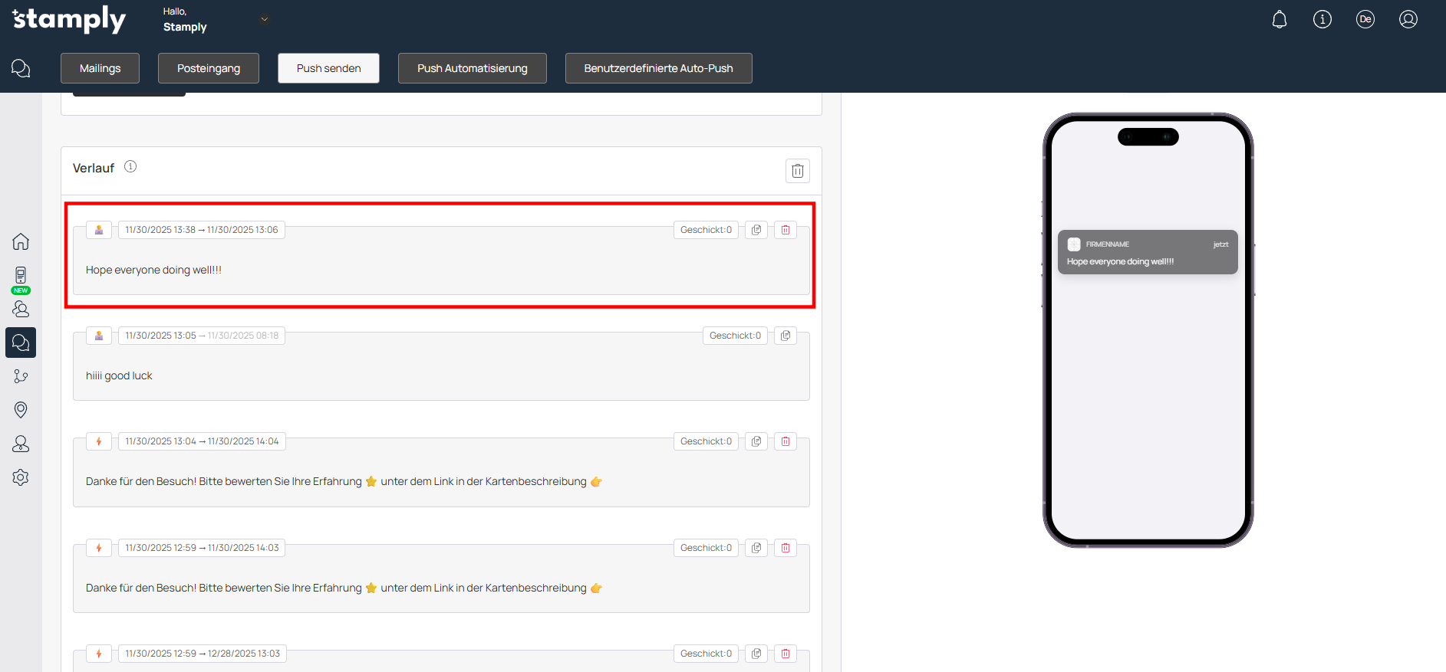This screenshot has width=1446, height=672.
Task: Select the Push senden tab
Action: tap(328, 68)
